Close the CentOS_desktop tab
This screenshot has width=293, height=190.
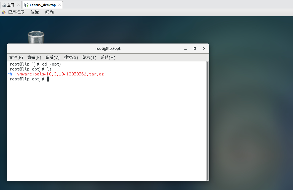point(60,5)
